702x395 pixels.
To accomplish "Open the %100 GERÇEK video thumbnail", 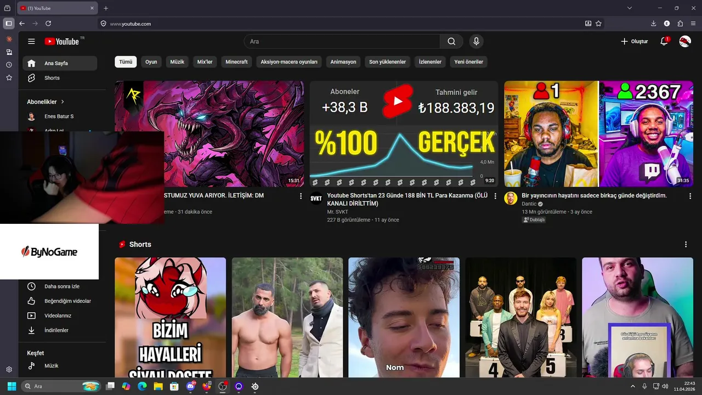I will (x=404, y=134).
